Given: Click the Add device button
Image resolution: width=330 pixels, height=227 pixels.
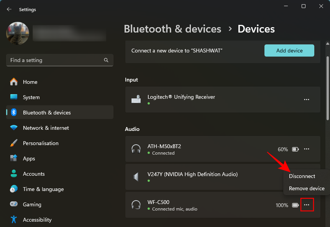Looking at the screenshot, I should pyautogui.click(x=289, y=51).
